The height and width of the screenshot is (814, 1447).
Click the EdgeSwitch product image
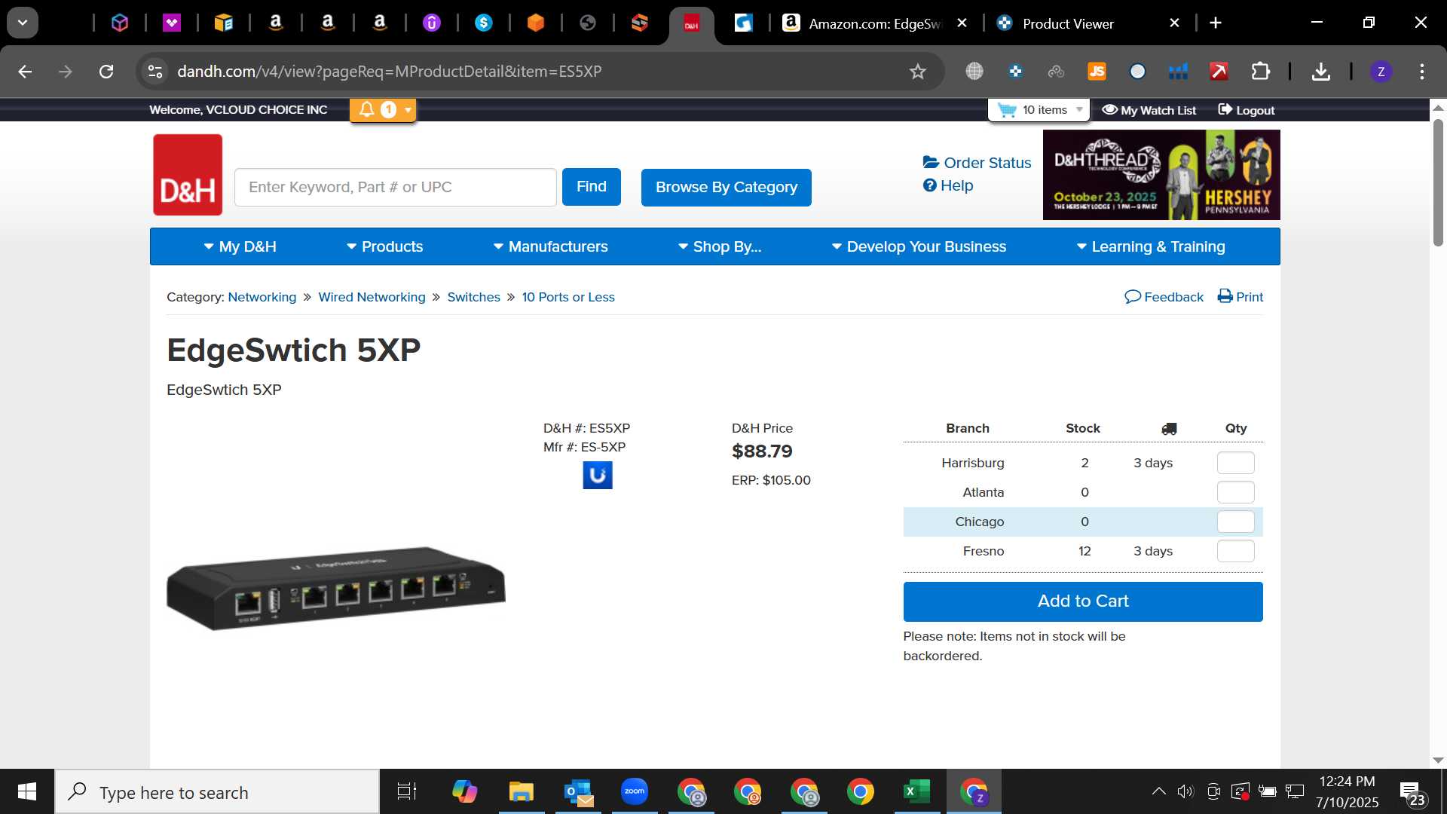coord(336,588)
